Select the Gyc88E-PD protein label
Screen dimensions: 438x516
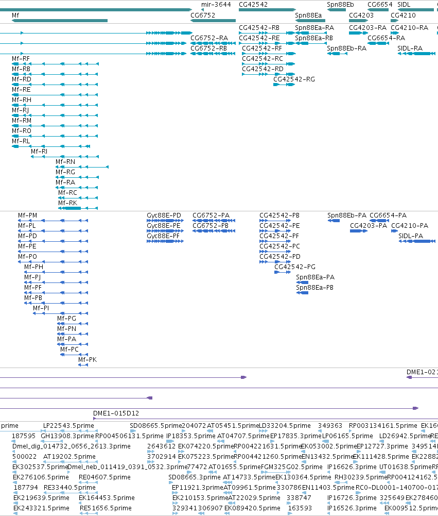coord(164,215)
